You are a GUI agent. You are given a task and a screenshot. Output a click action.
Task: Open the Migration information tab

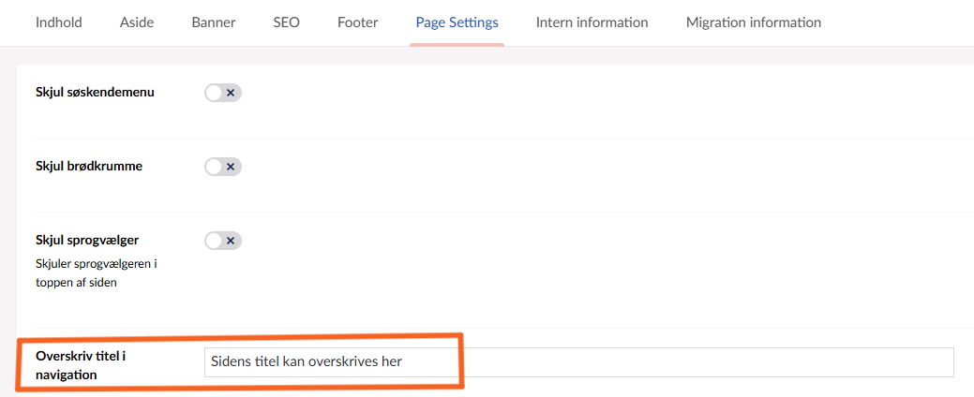(x=753, y=22)
